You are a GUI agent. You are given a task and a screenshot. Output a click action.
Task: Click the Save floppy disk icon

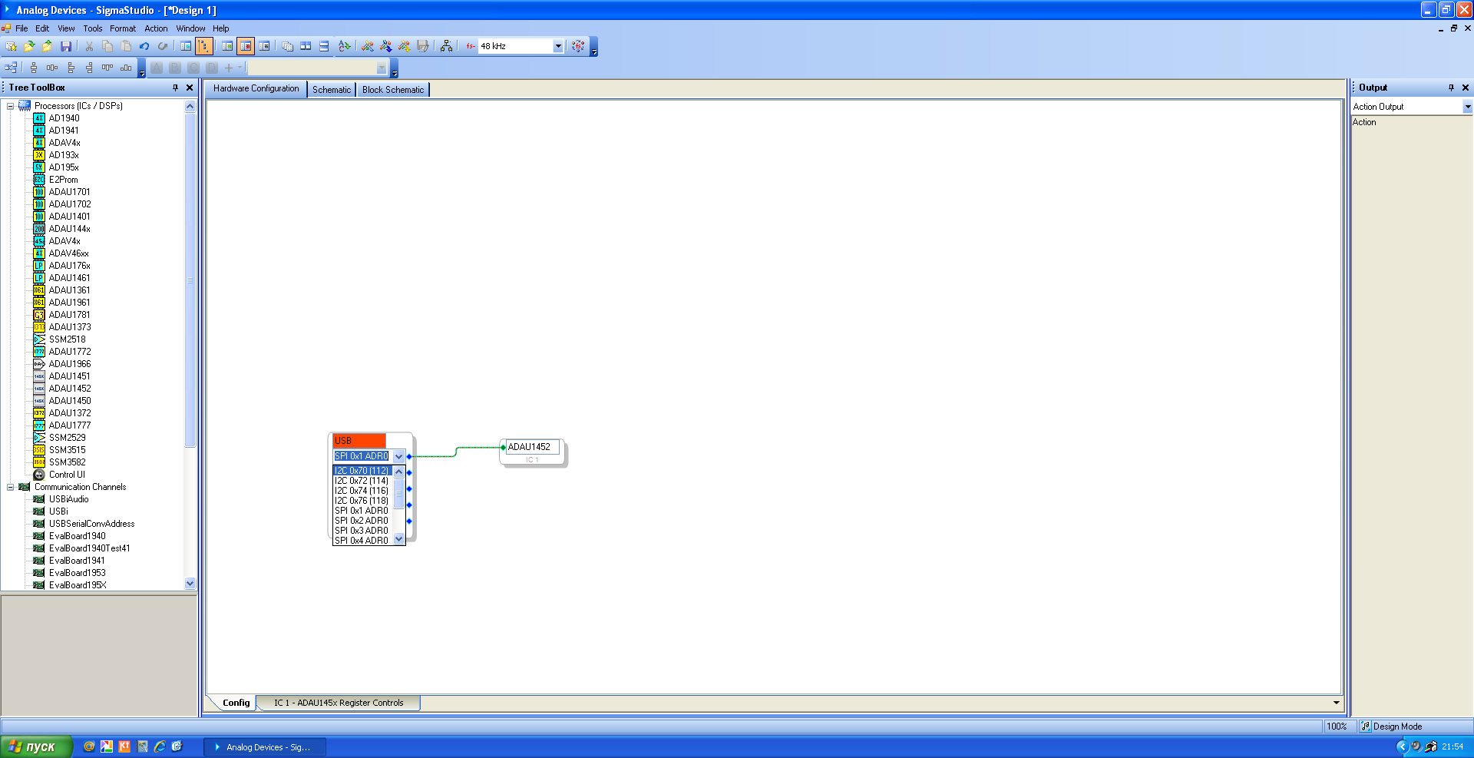pos(66,46)
